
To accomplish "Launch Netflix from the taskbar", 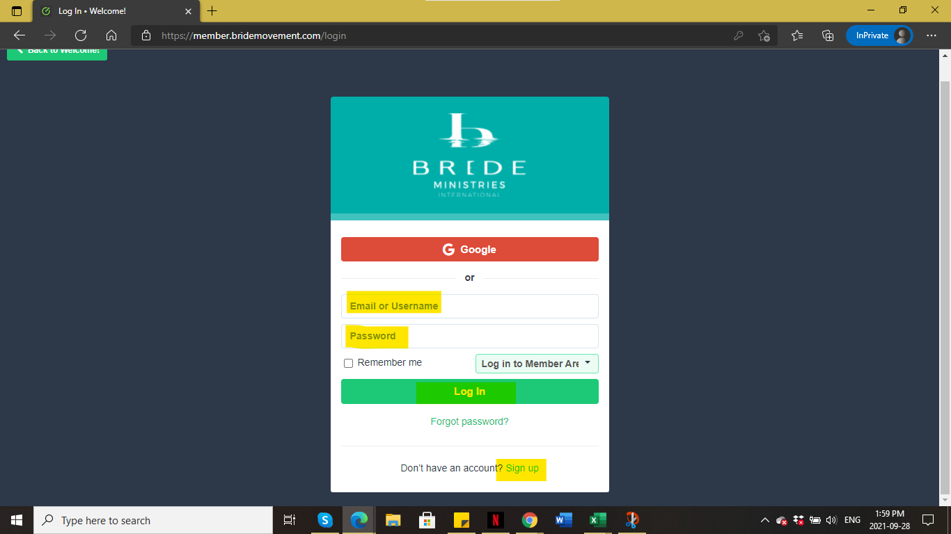I will [x=496, y=520].
